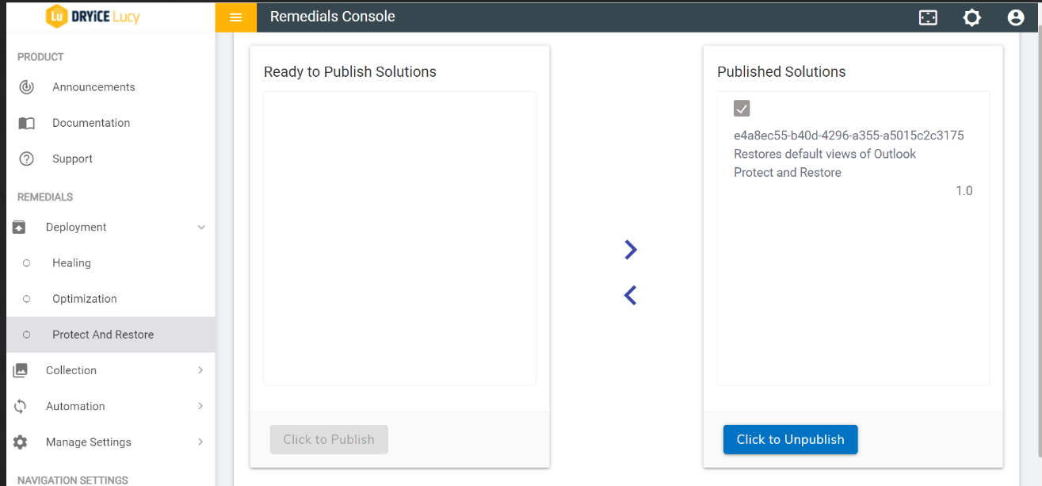Uncheck the published Outlook solution checkbox
1042x486 pixels.
742,109
